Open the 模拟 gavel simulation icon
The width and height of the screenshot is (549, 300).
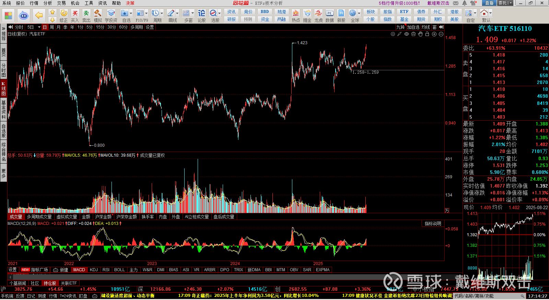click(98, 16)
